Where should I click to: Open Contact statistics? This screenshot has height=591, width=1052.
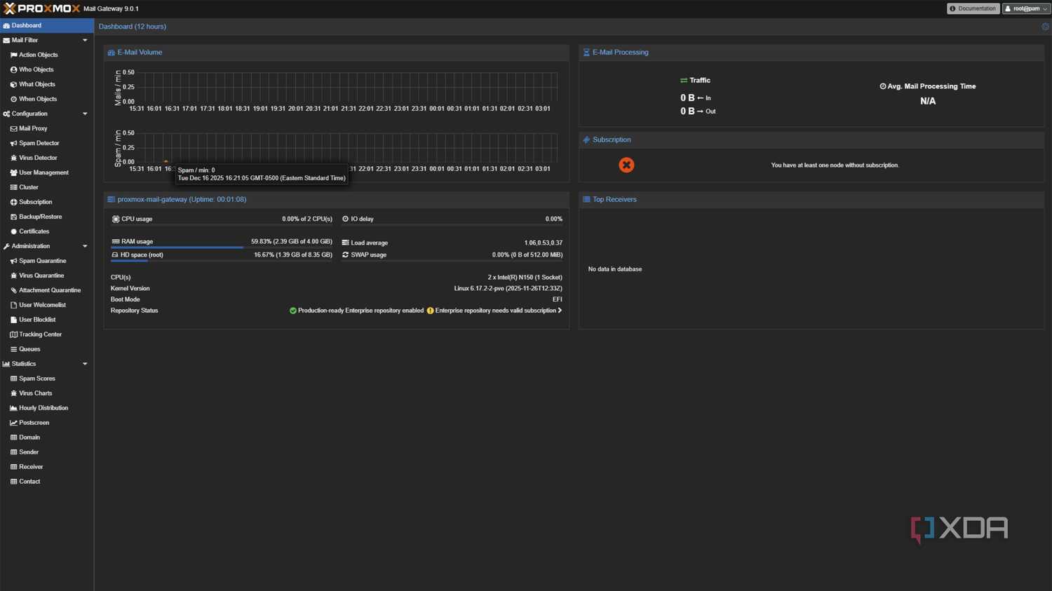[47, 482]
